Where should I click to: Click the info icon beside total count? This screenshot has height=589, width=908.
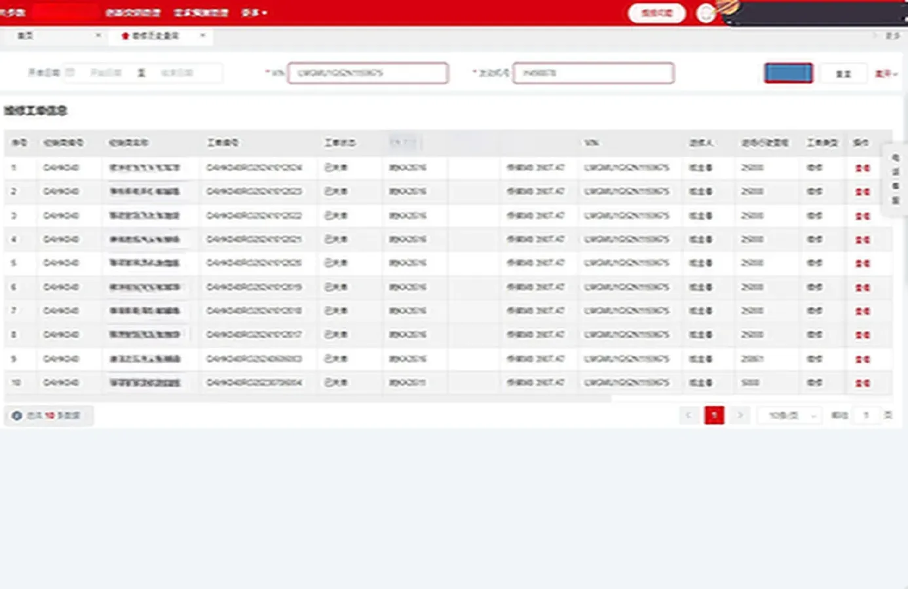tap(17, 416)
